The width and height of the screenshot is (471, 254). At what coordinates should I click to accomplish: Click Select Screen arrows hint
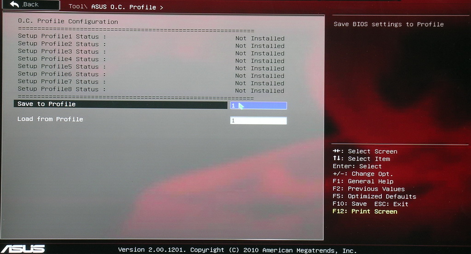tap(365, 151)
